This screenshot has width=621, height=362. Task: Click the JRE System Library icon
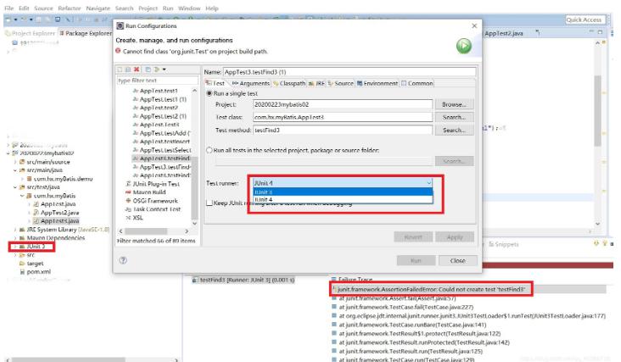22,230
